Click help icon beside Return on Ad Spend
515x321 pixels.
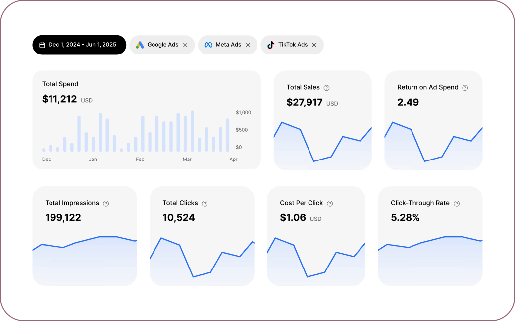tap(465, 88)
